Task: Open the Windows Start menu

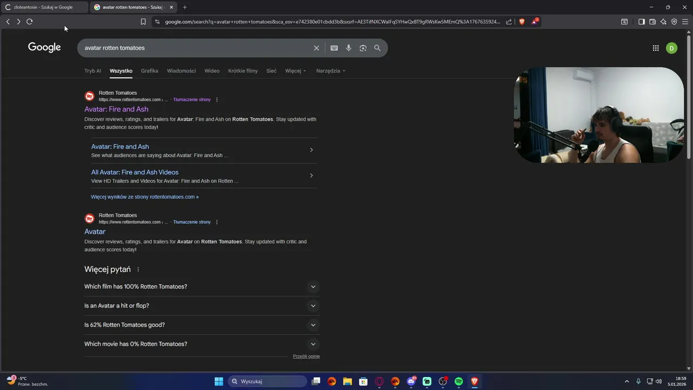Action: coord(219,381)
